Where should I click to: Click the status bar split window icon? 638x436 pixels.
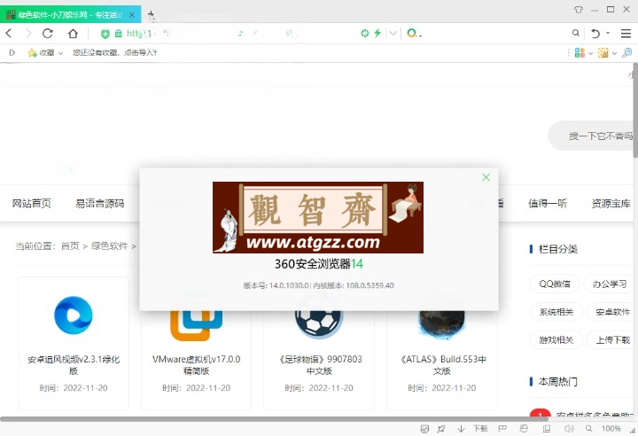tap(547, 429)
